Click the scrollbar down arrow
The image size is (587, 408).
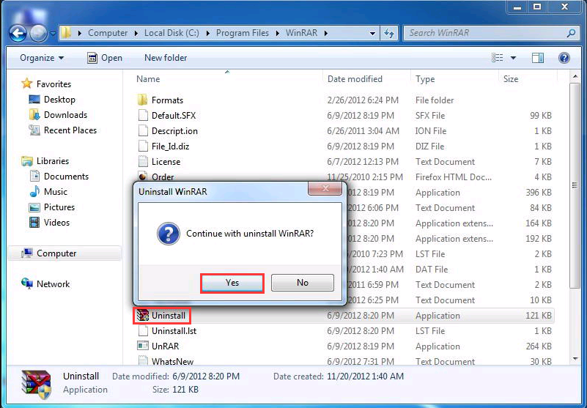(x=575, y=359)
